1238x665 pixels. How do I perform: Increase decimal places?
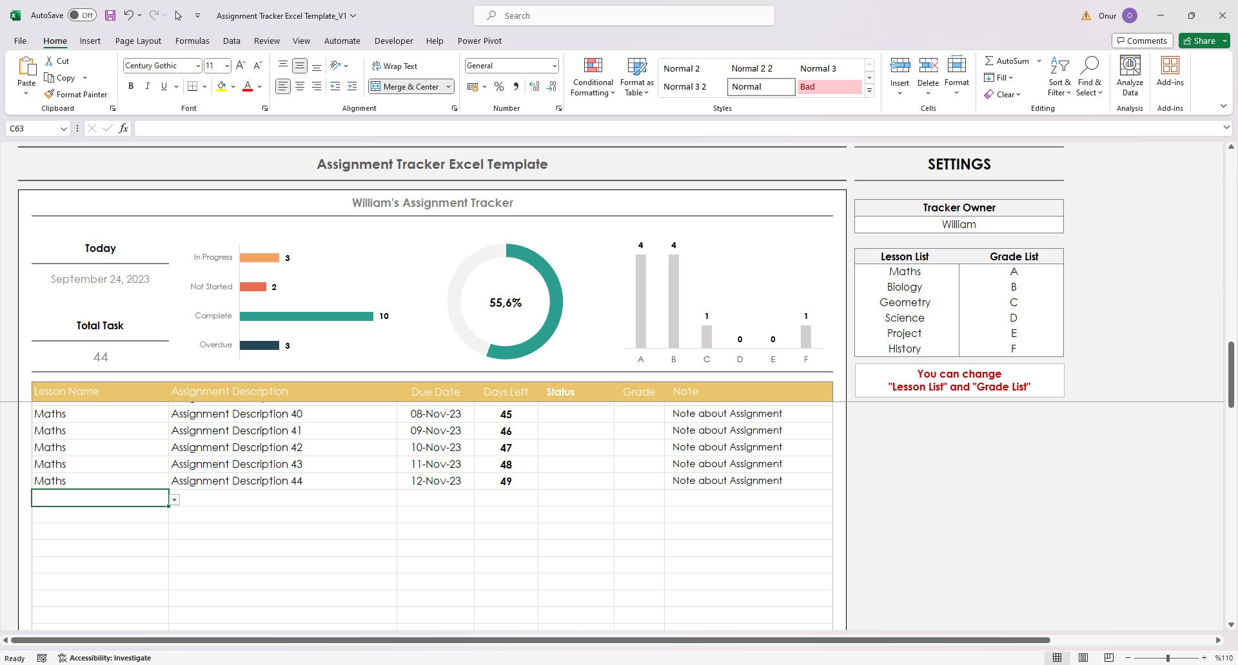click(534, 86)
